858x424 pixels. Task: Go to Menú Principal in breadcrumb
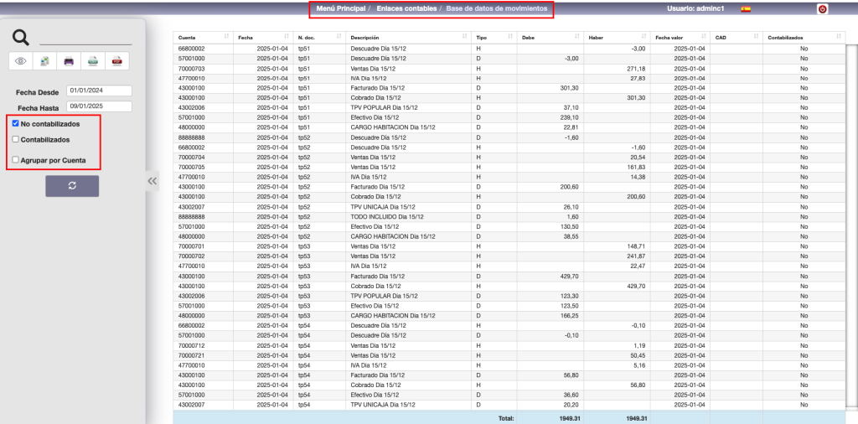(341, 8)
